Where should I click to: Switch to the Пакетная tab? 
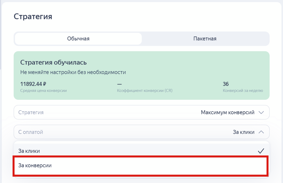(205, 38)
